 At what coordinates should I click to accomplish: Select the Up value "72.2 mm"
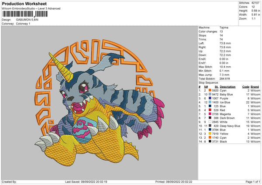click(225, 51)
